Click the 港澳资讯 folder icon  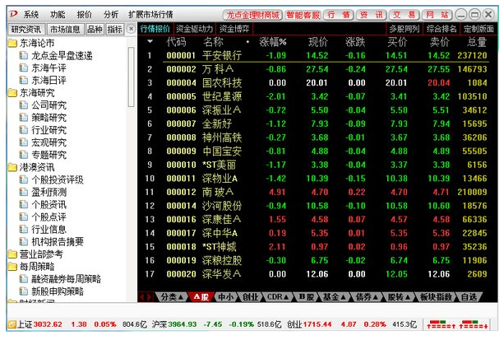pos(12,167)
